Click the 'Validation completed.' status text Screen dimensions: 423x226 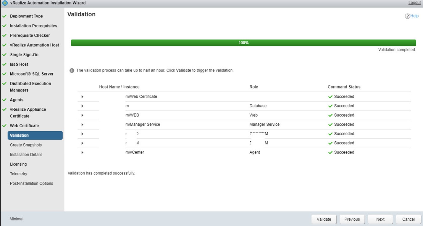[x=397, y=50]
